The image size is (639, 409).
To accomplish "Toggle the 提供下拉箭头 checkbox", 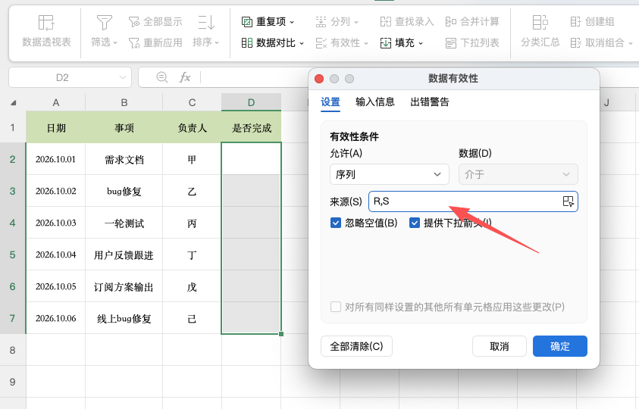I will pyautogui.click(x=415, y=223).
